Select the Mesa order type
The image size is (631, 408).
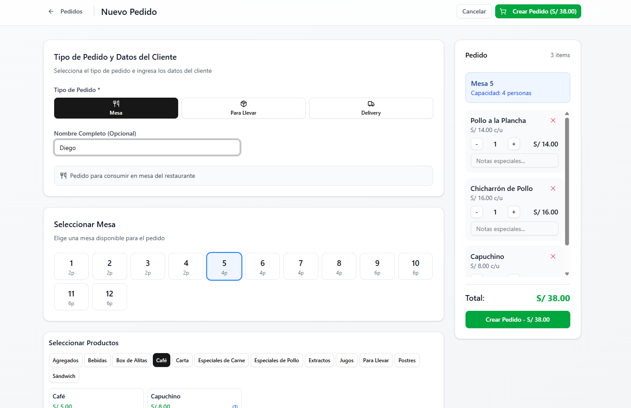click(116, 108)
